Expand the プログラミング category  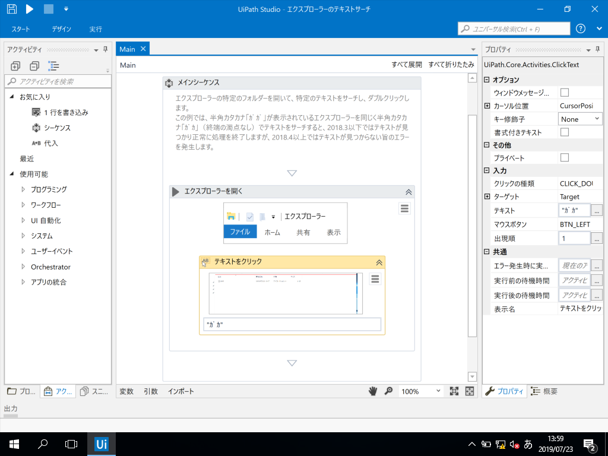23,189
